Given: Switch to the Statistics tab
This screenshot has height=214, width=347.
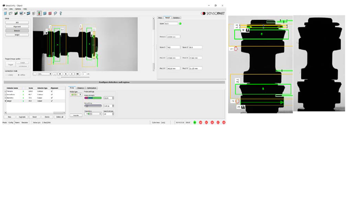Looking at the screenshot, I should tap(176, 18).
